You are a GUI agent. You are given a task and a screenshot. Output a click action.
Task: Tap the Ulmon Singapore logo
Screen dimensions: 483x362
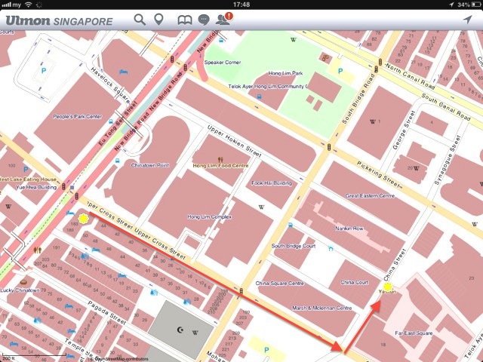point(59,20)
